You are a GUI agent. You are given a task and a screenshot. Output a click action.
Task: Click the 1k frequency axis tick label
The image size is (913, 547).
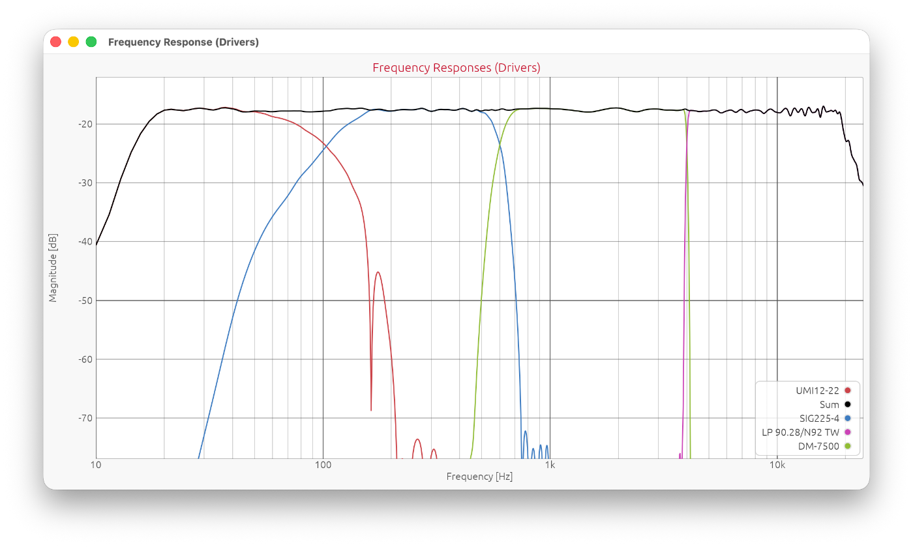coord(550,466)
